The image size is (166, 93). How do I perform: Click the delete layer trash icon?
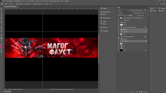pyautogui.click(x=146, y=92)
